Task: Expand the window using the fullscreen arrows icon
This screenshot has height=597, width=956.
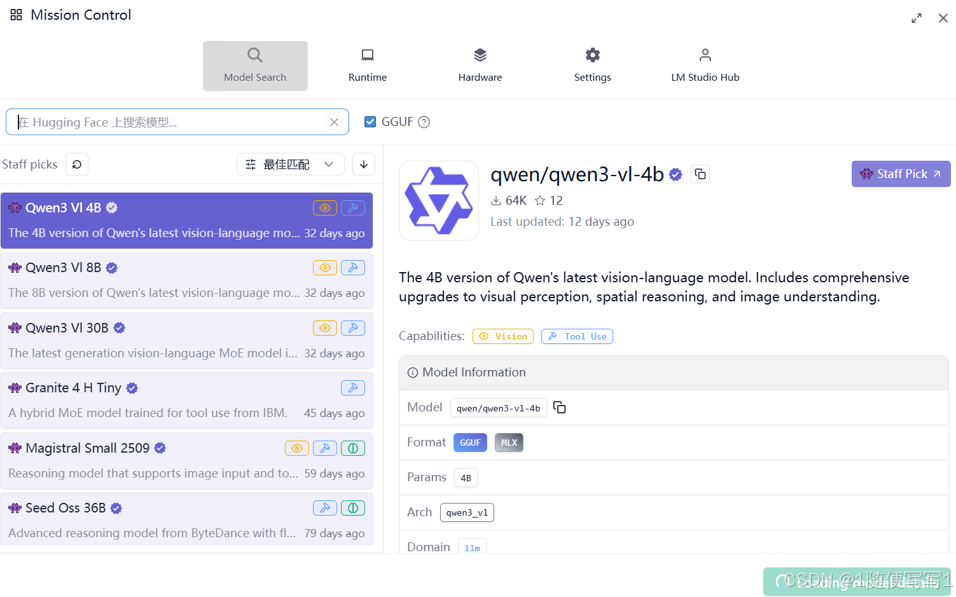Action: pyautogui.click(x=916, y=18)
